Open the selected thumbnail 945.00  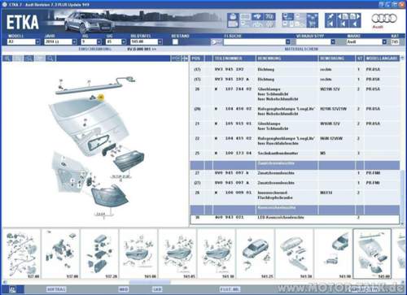[372, 254]
